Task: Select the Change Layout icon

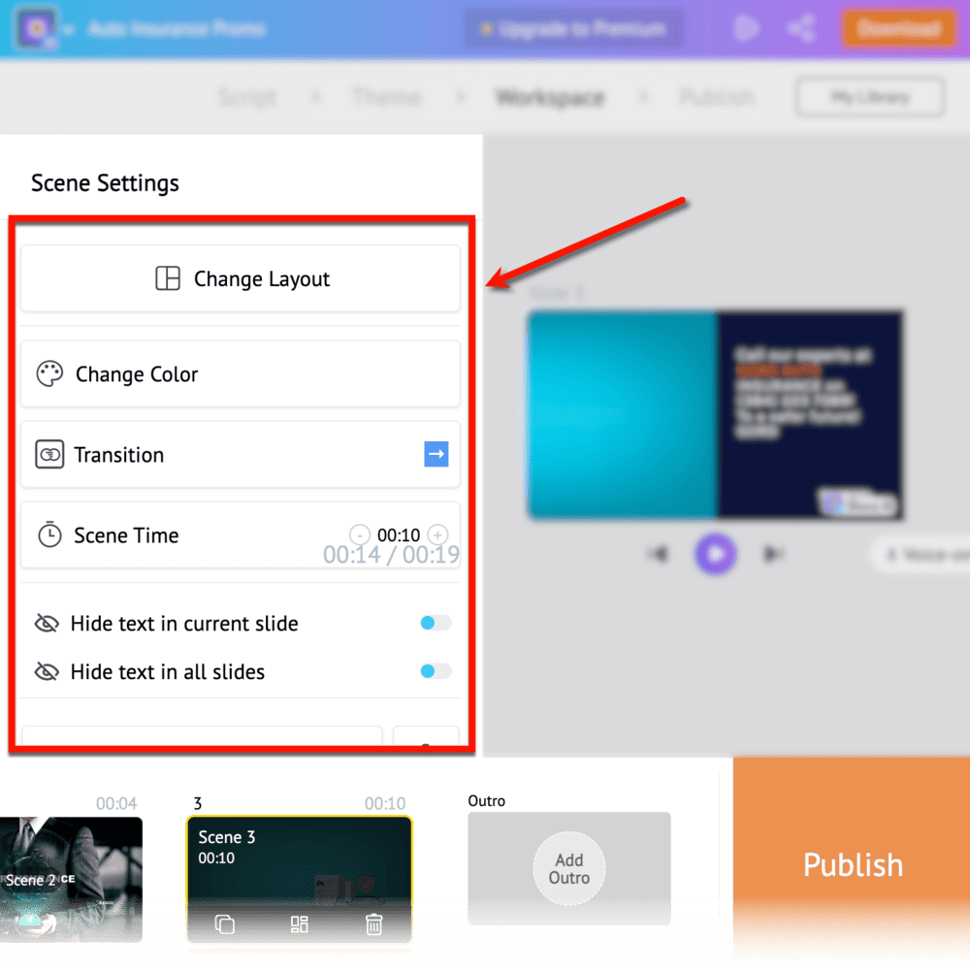Action: pyautogui.click(x=168, y=277)
